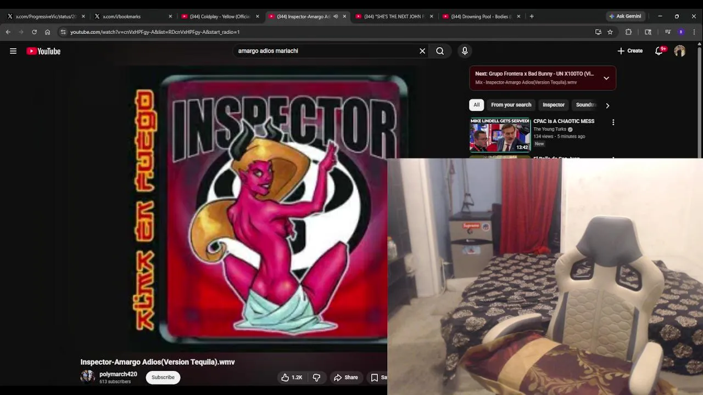The image size is (703, 395).
Task: Bookmark this page with the star
Action: [610, 32]
